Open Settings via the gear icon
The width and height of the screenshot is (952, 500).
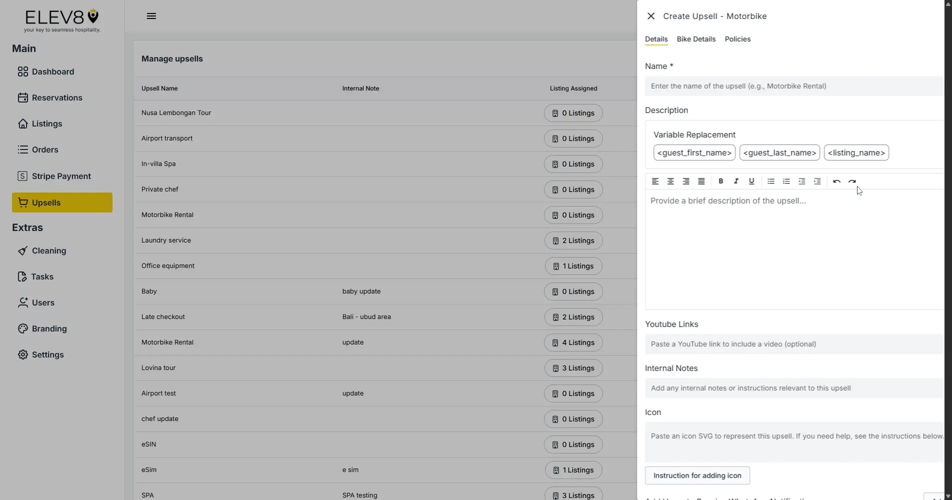23,354
